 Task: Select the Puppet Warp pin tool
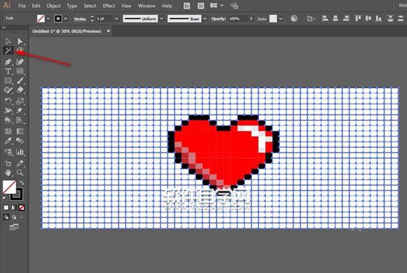(20, 111)
